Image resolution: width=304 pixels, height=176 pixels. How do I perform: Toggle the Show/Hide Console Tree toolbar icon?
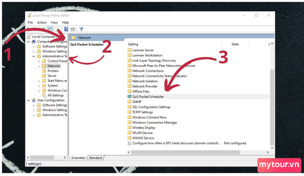tap(50, 29)
